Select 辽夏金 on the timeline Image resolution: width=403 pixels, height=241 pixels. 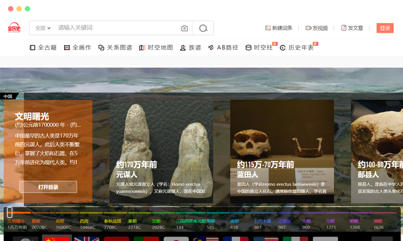click(284, 224)
